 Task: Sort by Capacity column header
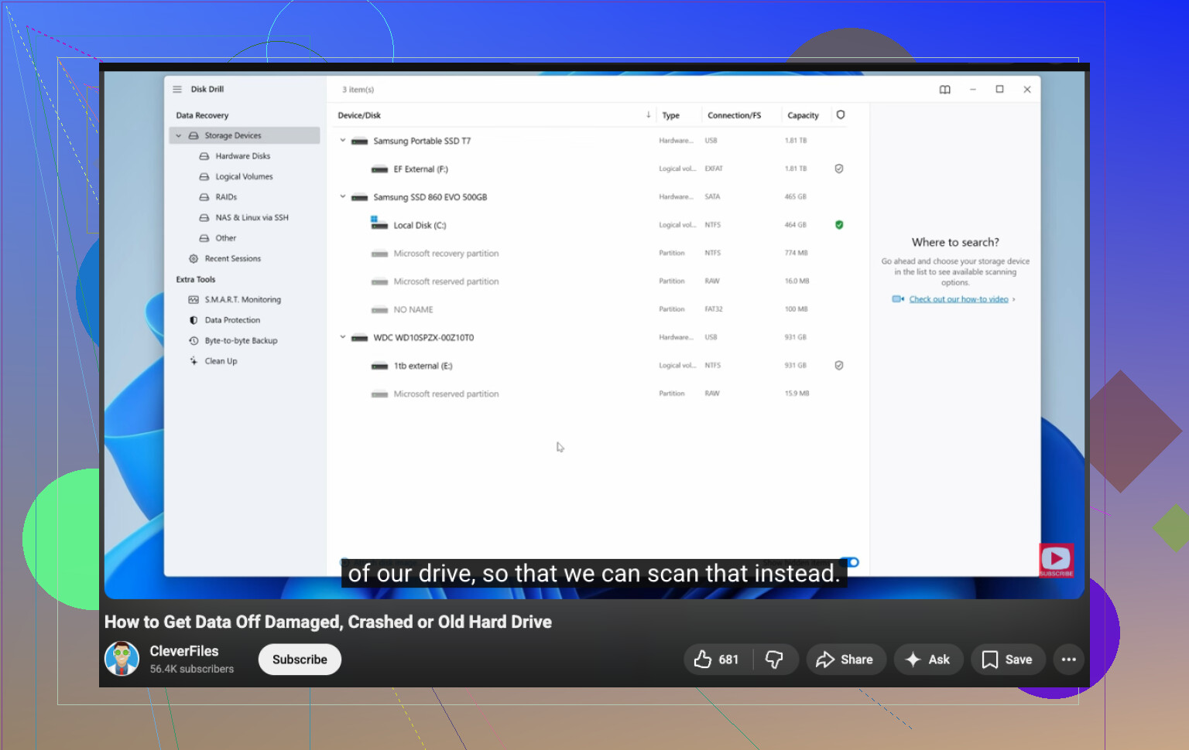[803, 116]
